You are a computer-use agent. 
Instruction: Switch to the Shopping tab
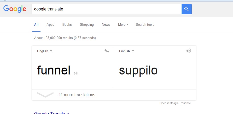87,25
